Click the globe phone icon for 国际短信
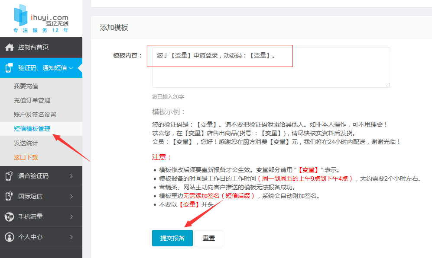432x258 pixels. point(9,196)
